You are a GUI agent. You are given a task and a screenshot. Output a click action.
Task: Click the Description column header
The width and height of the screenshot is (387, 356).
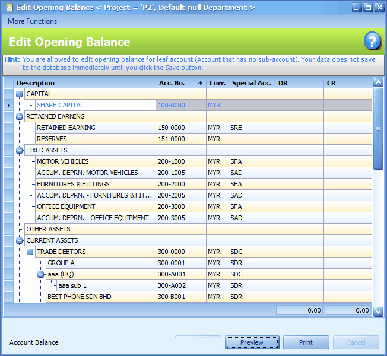[85, 83]
